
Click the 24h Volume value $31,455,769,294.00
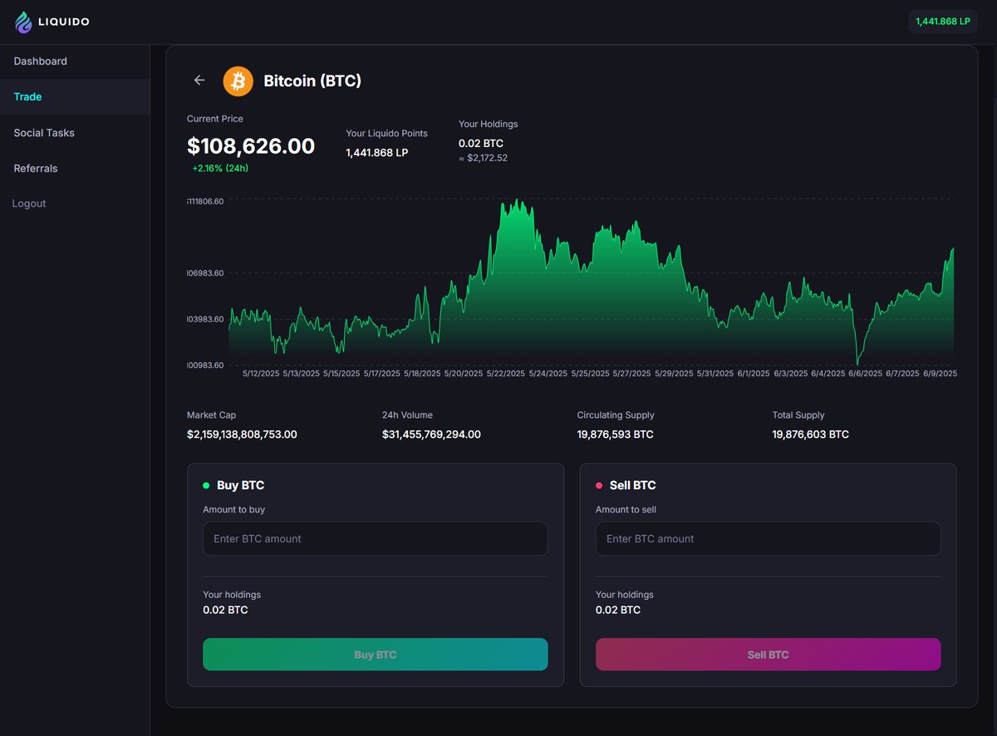[431, 434]
